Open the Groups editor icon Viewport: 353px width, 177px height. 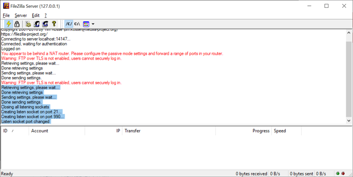(x=45, y=24)
